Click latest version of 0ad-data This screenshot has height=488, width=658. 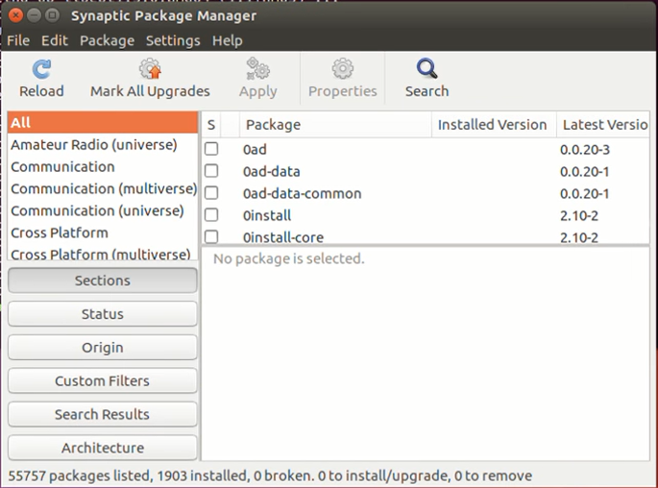584,172
